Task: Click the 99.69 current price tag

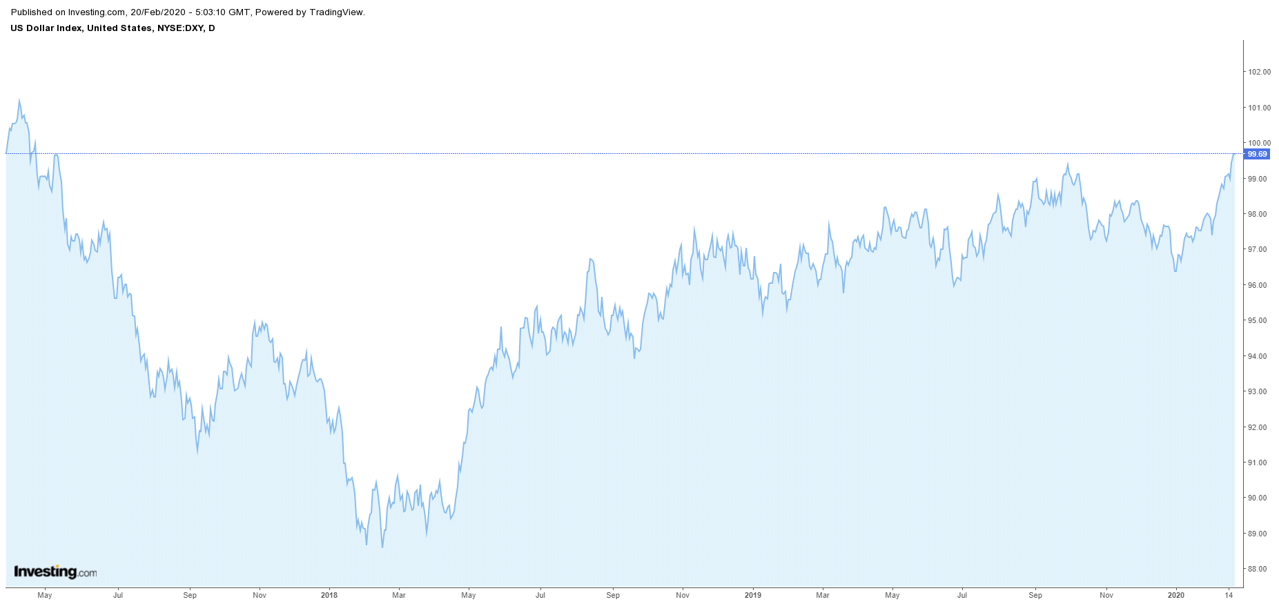Action: click(1256, 154)
